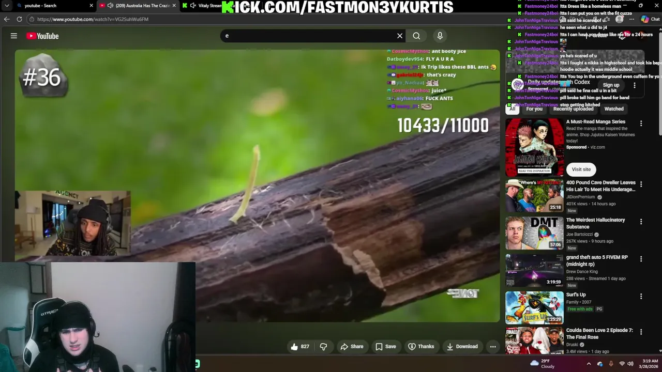
Task: Open options menu on the Codex ad
Action: pos(635,85)
